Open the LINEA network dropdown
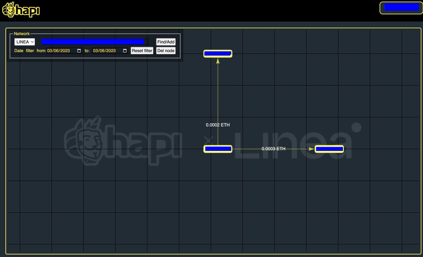 coord(25,42)
